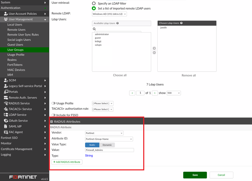Screen dimensions: 252x181
Task: Toggle the Include for FSSO switch
Action: pos(53,115)
